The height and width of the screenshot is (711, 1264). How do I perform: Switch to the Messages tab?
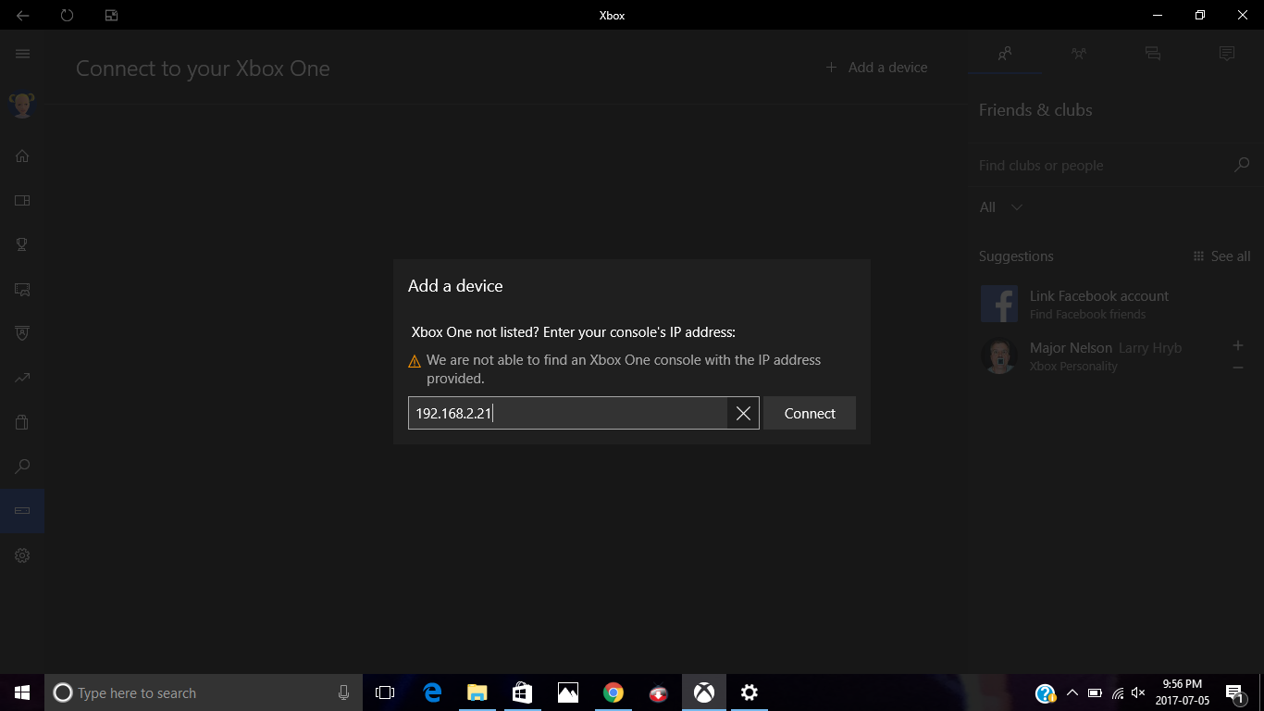pyautogui.click(x=1153, y=54)
